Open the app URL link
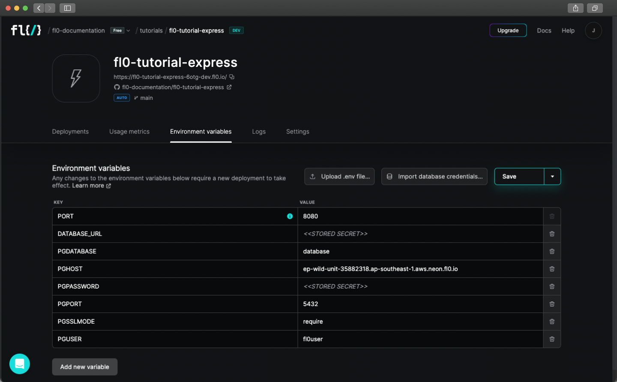 click(x=170, y=77)
